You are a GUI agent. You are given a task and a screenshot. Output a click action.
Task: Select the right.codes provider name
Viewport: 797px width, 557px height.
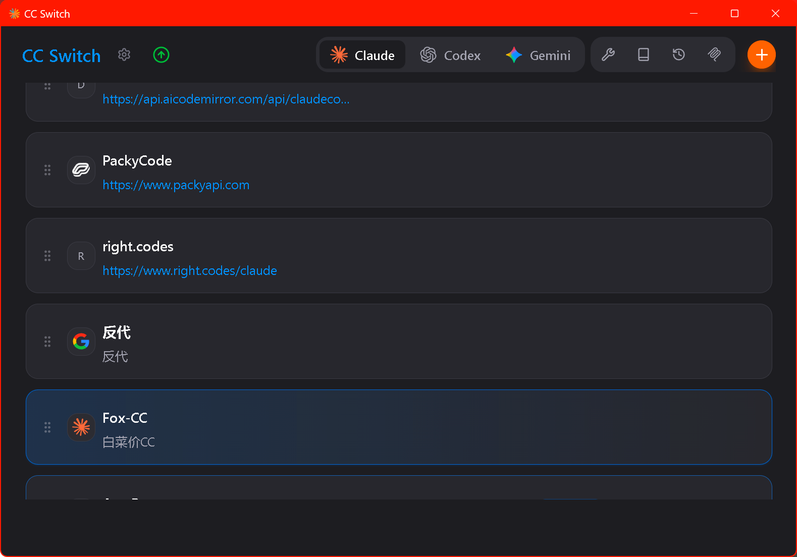tap(138, 247)
